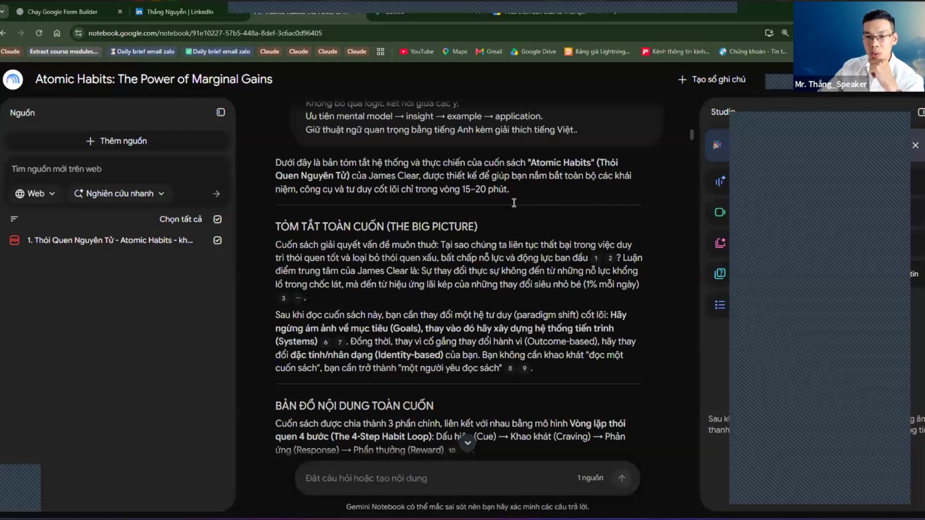Jump to bottom of chat chevron
The width and height of the screenshot is (925, 520).
[467, 442]
